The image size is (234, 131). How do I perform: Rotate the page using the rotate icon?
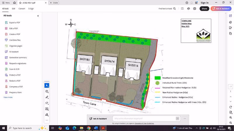point(230,107)
